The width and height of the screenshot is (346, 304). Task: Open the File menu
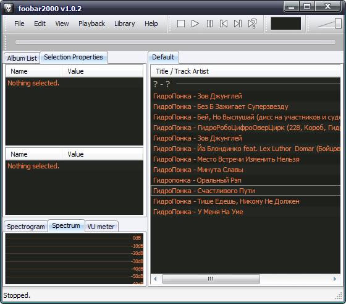coord(19,24)
